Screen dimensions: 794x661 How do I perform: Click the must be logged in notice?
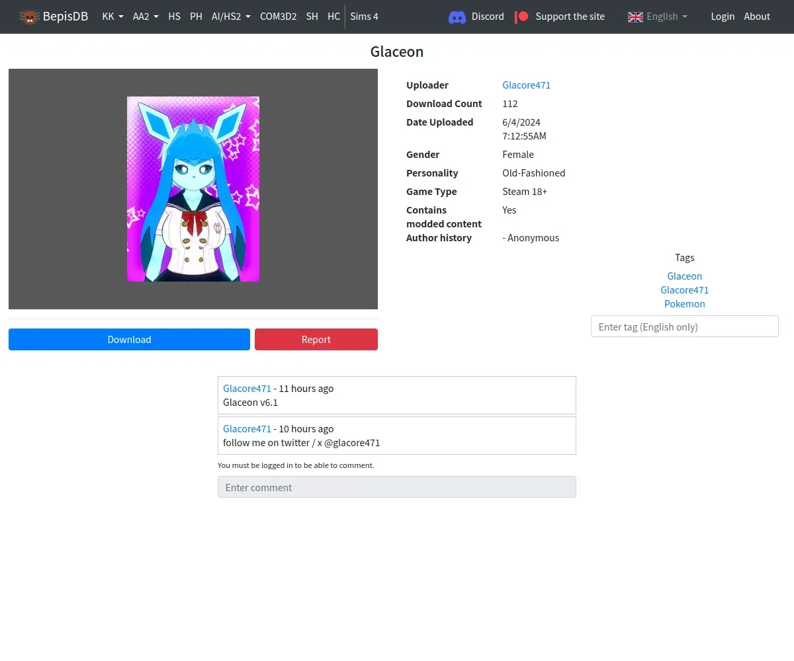296,465
